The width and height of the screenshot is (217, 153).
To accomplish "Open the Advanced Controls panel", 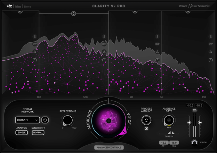I will click(x=109, y=147).
